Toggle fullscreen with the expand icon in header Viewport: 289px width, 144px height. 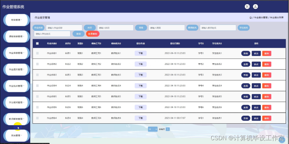coord(247,6)
